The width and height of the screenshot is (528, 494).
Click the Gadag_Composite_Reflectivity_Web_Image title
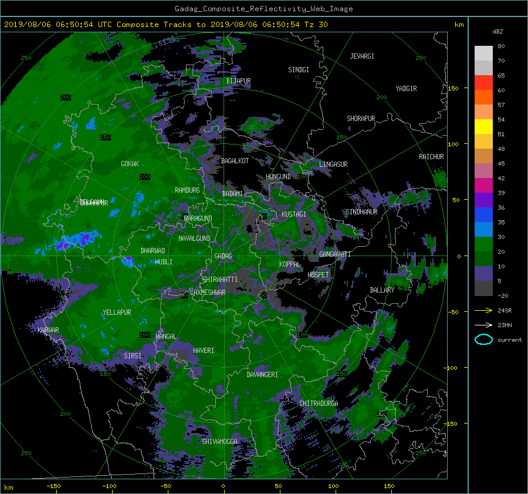click(x=263, y=9)
